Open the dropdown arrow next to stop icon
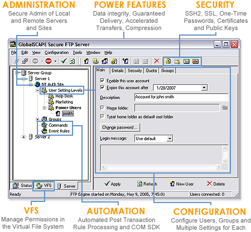This screenshot has height=232, width=251. tap(55, 61)
